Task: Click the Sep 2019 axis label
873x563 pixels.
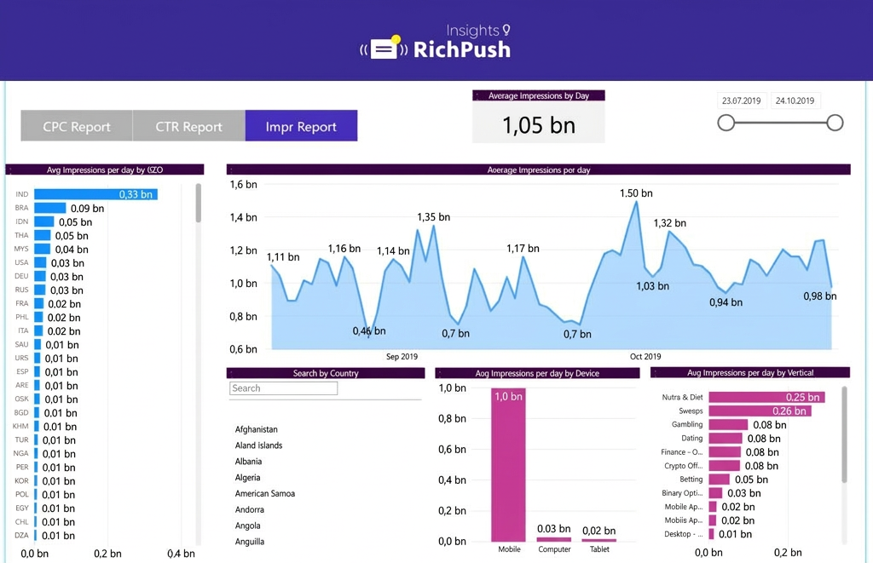Action: pos(402,357)
